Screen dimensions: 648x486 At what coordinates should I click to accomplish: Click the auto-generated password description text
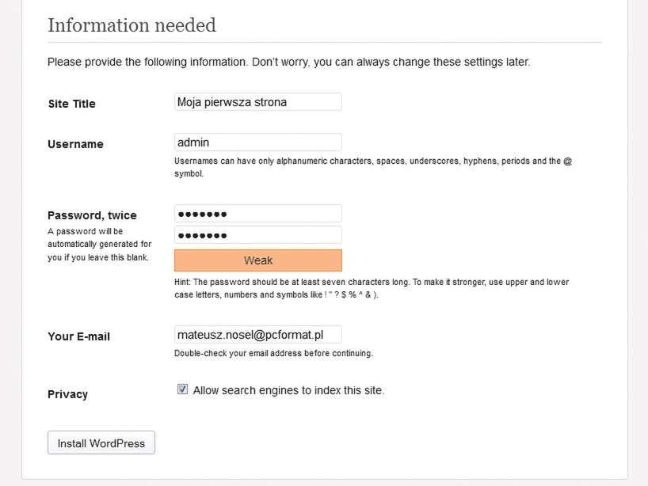tap(99, 244)
